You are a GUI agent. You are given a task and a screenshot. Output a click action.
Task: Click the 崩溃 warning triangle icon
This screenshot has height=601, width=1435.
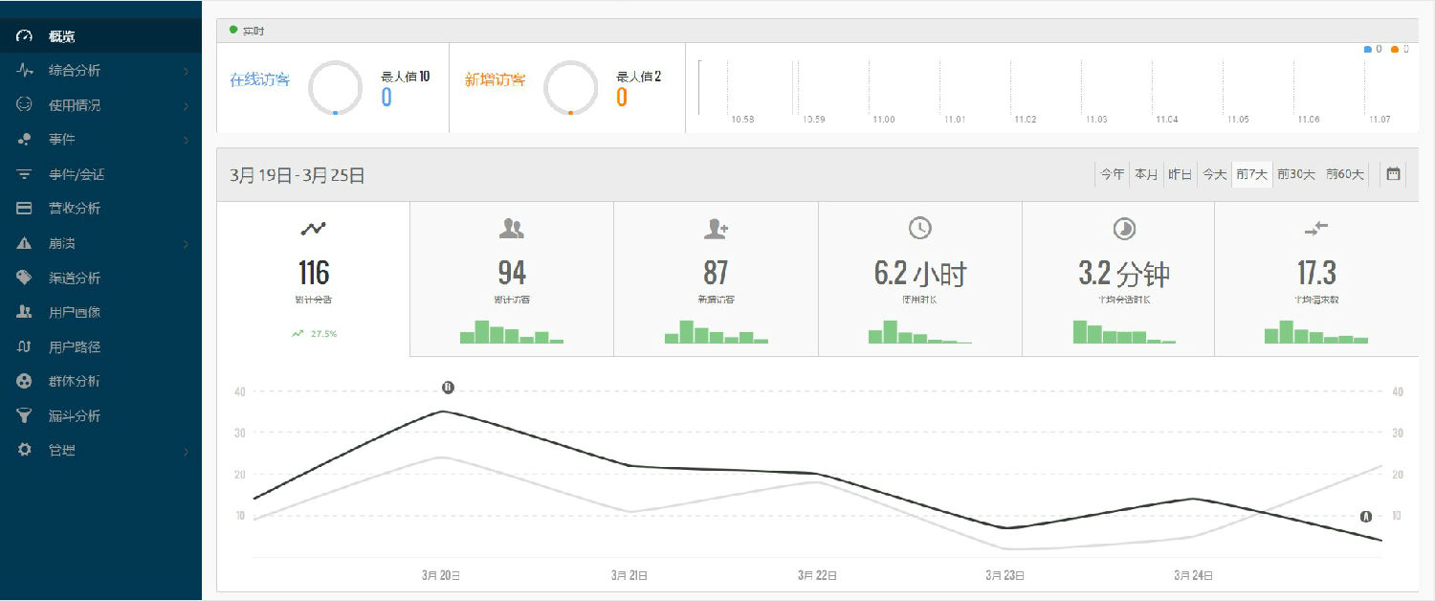pos(25,244)
